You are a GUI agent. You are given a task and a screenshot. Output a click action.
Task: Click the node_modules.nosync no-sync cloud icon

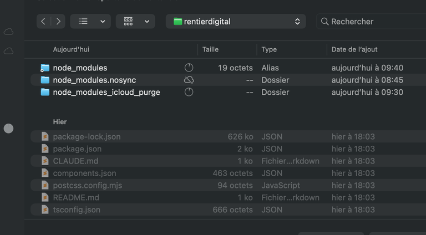[189, 80]
